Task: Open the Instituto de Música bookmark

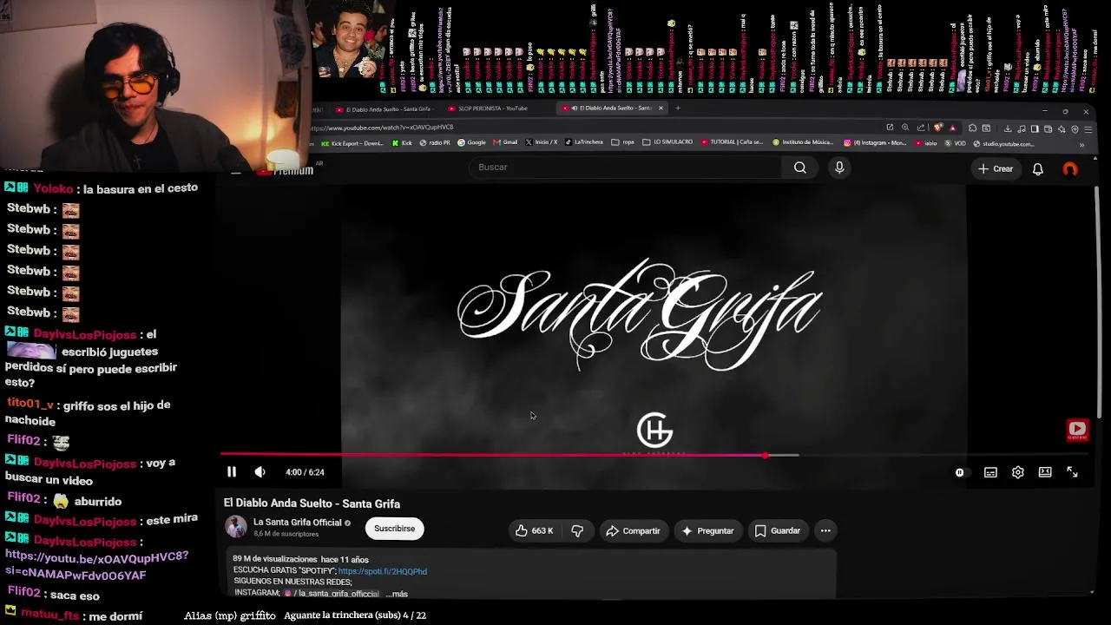Action: (x=803, y=143)
